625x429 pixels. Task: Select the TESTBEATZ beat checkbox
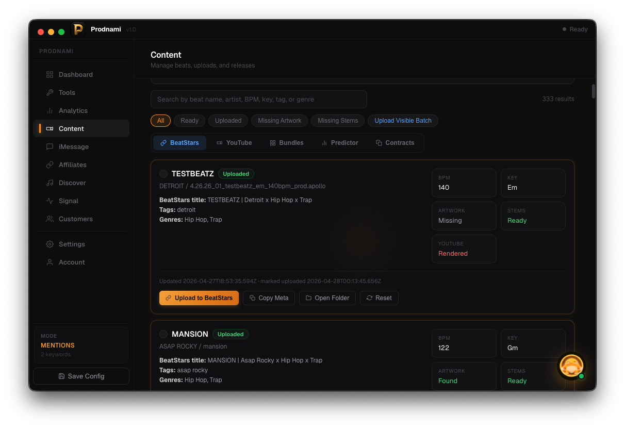coord(163,174)
